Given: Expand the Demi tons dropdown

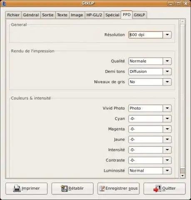Looking at the screenshot, I should click(x=167, y=72).
